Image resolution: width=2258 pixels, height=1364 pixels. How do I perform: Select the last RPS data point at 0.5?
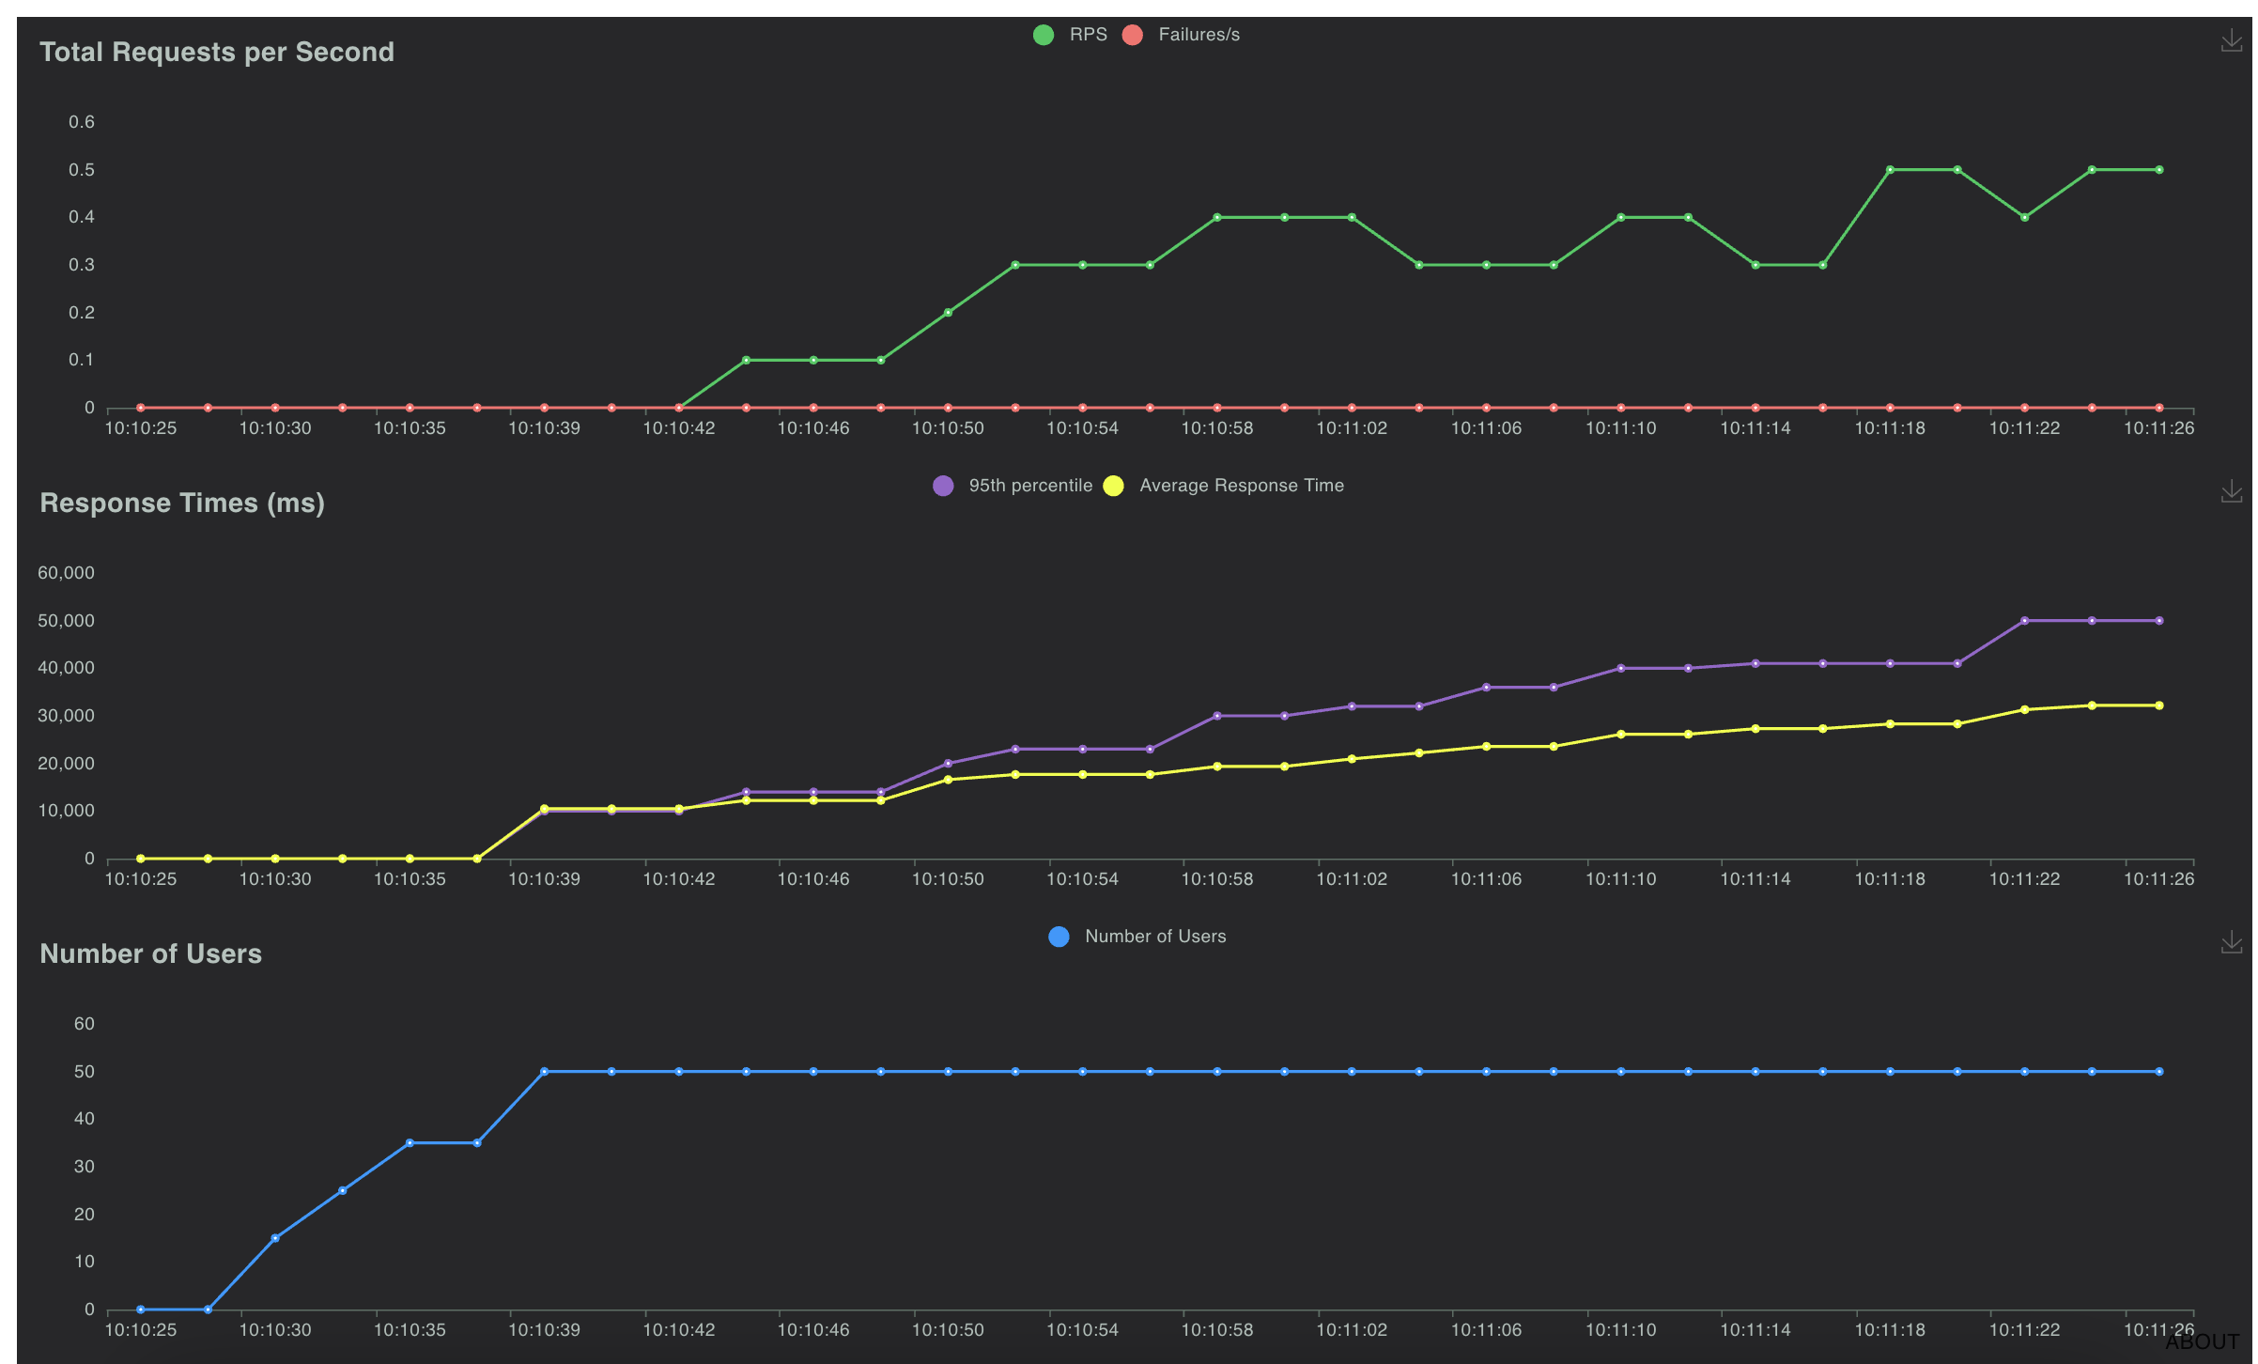pyautogui.click(x=2158, y=170)
